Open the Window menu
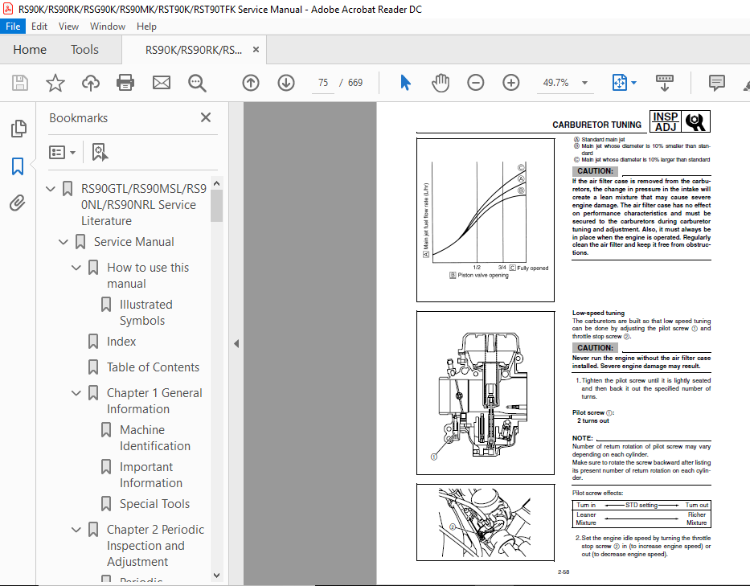Image resolution: width=750 pixels, height=586 pixels. coord(108,27)
